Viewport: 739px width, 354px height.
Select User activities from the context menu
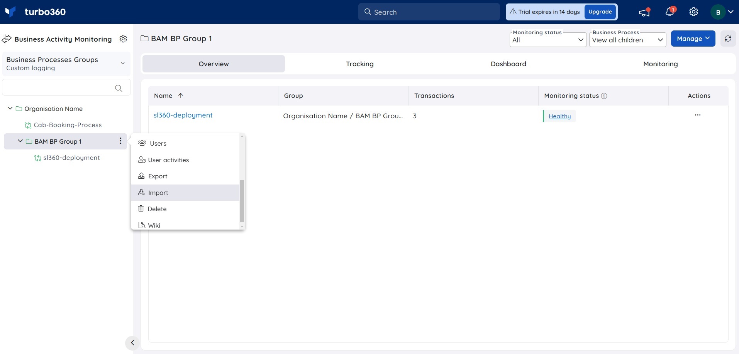[x=185, y=160]
